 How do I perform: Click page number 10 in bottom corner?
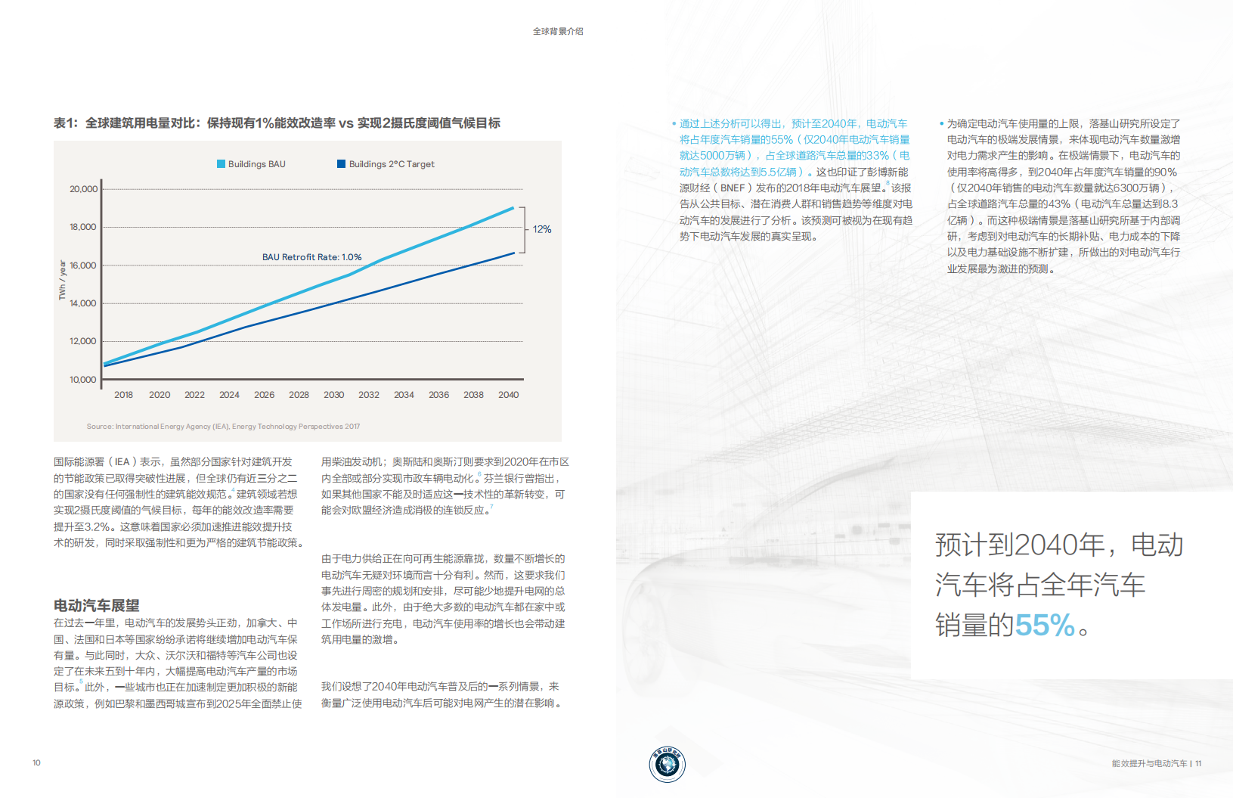35,763
